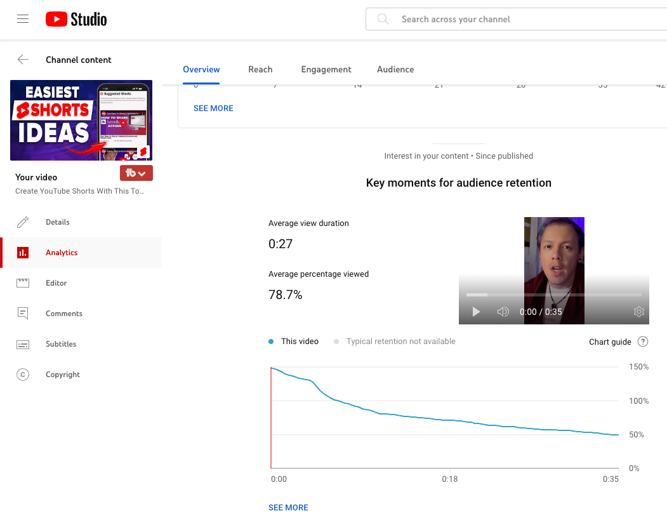Open the Analytics panel icon

pos(23,252)
